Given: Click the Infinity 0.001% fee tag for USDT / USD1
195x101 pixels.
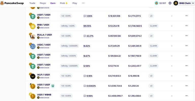Looking at the screenshot, I should (68, 56).
